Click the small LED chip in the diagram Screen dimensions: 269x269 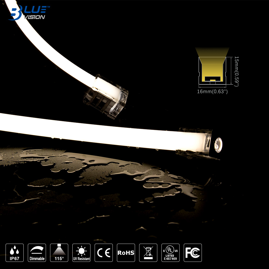tap(213, 80)
